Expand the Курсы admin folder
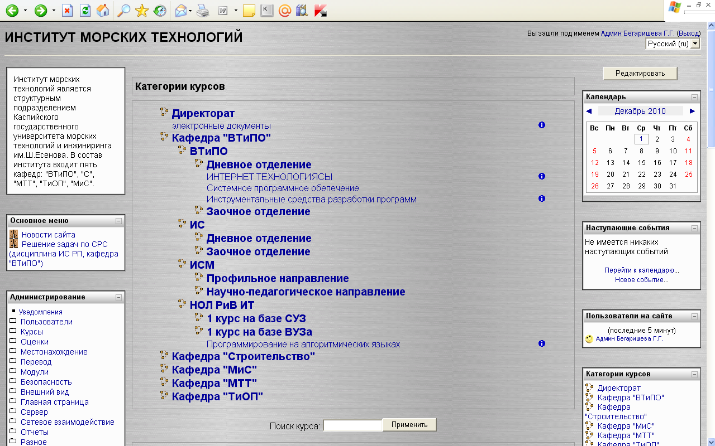Viewport: 715px width, 446px height. point(13,331)
